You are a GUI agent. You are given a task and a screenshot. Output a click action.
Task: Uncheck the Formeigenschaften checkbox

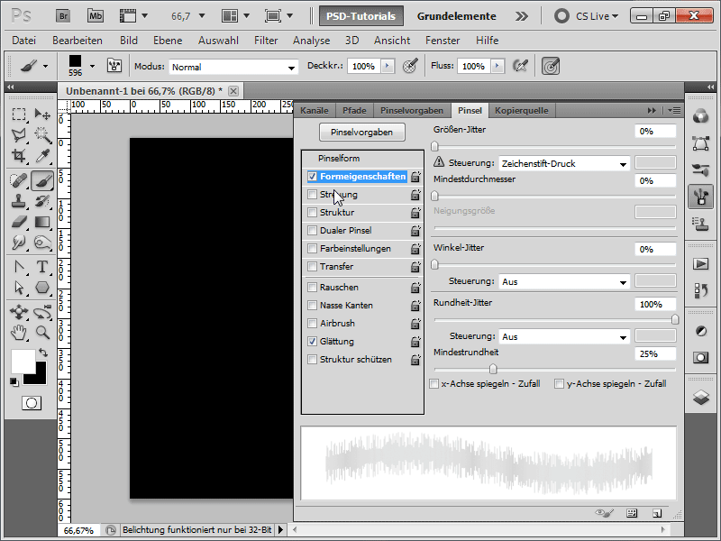pyautogui.click(x=312, y=176)
